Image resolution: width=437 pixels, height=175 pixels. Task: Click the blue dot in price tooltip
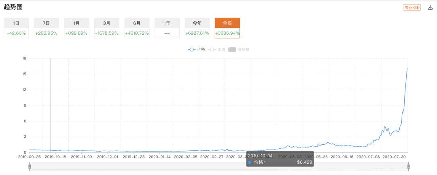tap(250, 162)
